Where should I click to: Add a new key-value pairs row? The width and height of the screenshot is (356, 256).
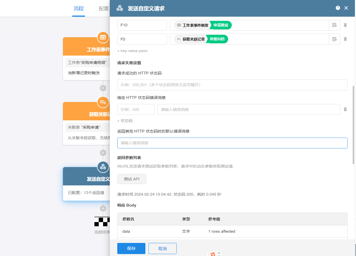coord(132,51)
